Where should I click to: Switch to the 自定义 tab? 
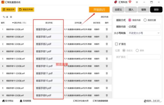(x=118, y=10)
